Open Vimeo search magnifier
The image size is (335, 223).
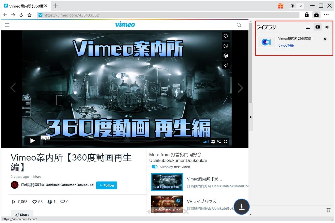[239, 25]
